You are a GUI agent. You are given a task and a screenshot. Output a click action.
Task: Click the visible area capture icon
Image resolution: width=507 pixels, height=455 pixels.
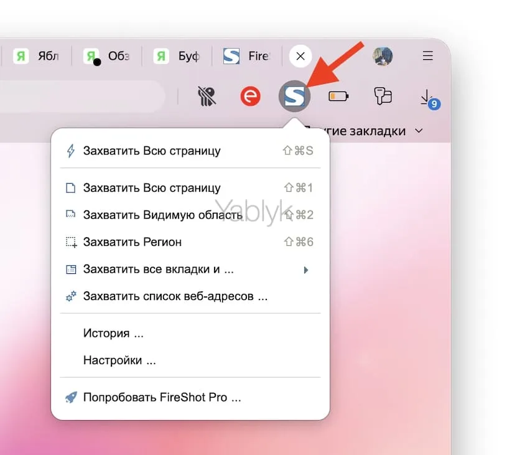(x=70, y=214)
